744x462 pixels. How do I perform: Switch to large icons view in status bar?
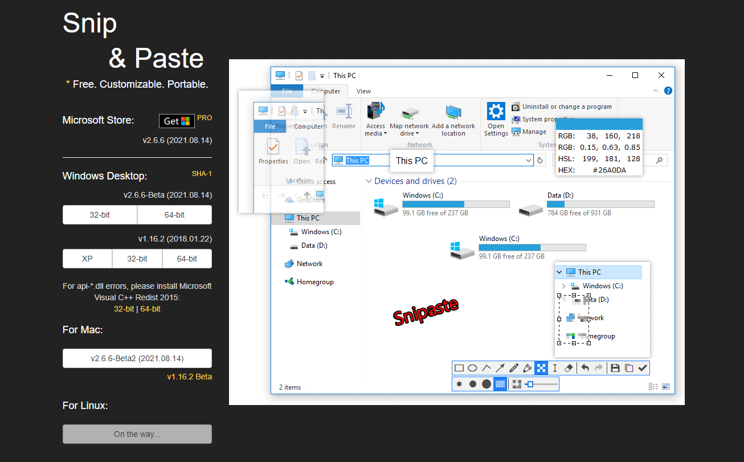click(x=665, y=387)
